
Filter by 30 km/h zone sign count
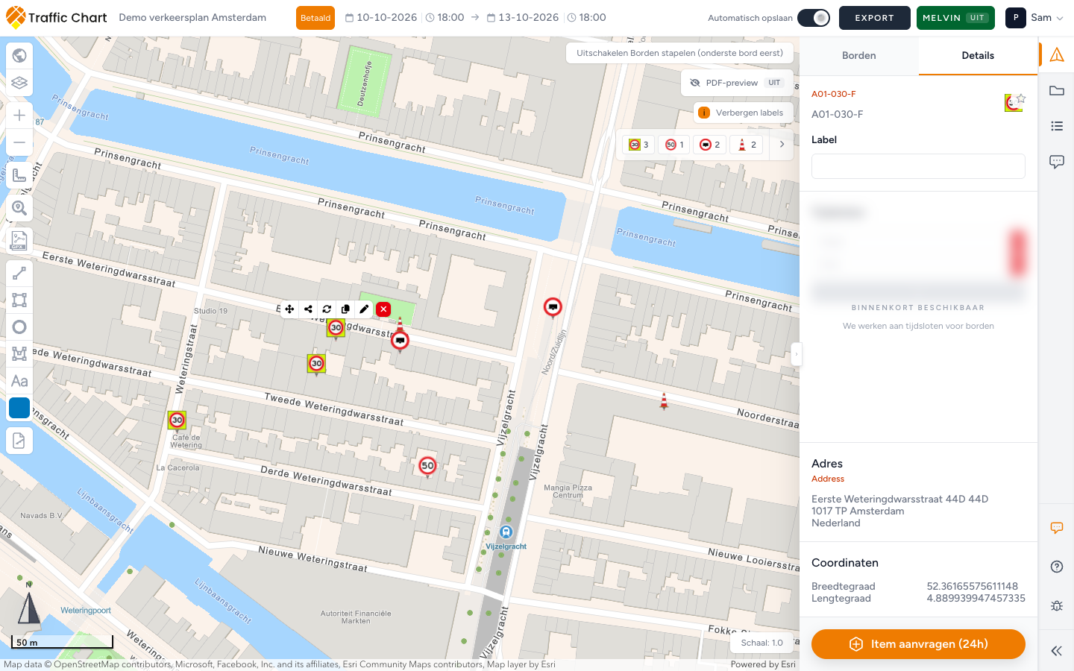pos(638,145)
